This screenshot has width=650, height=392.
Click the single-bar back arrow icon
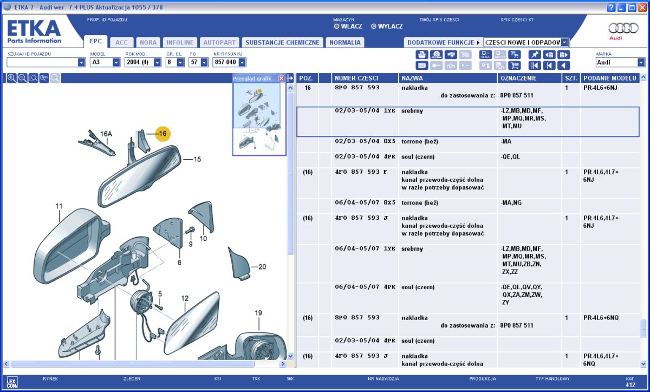coord(549,66)
